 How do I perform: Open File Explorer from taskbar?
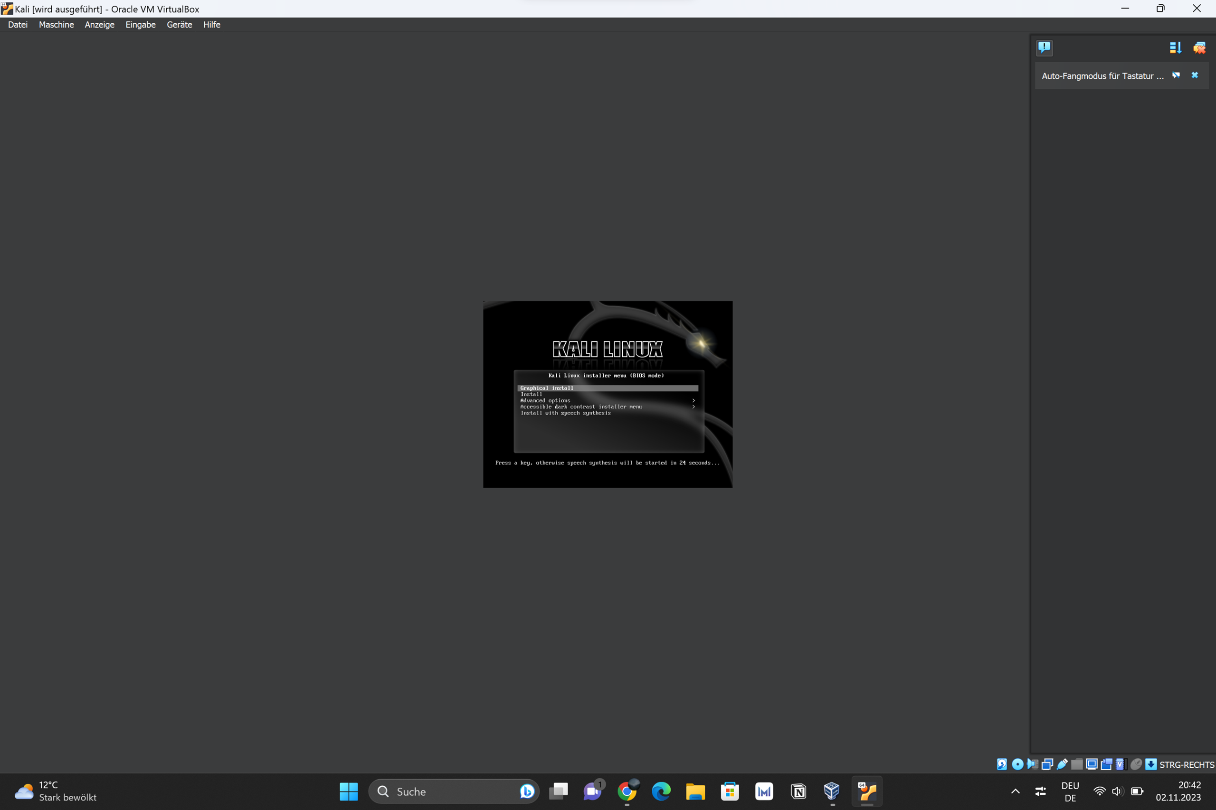[x=695, y=791]
